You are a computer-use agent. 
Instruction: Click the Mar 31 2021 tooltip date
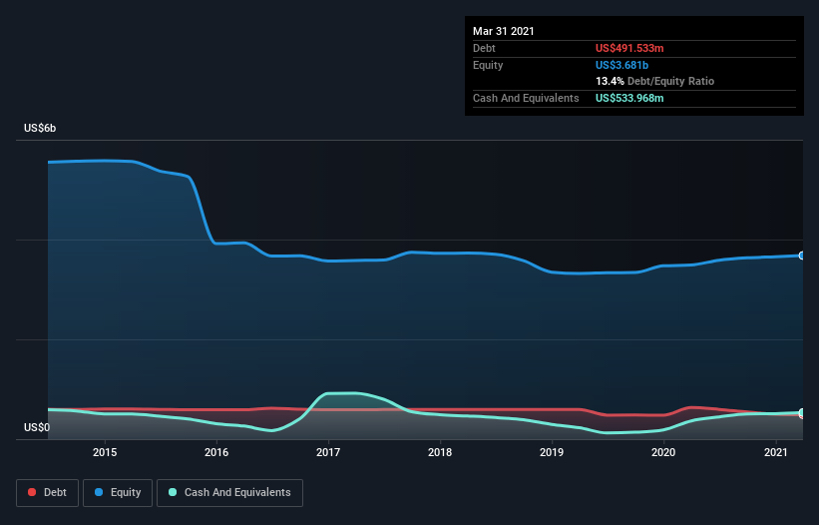tap(504, 31)
